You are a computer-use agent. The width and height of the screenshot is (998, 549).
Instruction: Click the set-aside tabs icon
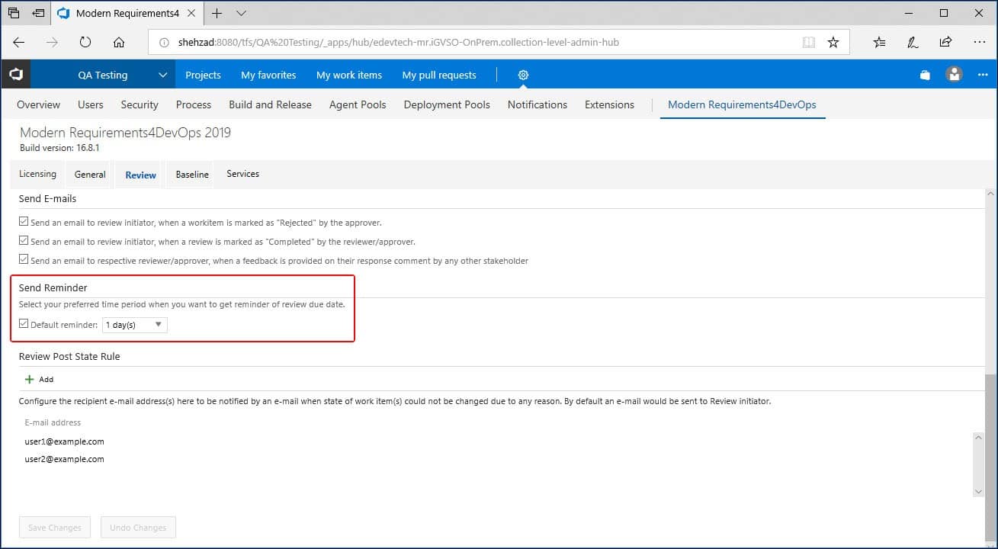(x=38, y=13)
